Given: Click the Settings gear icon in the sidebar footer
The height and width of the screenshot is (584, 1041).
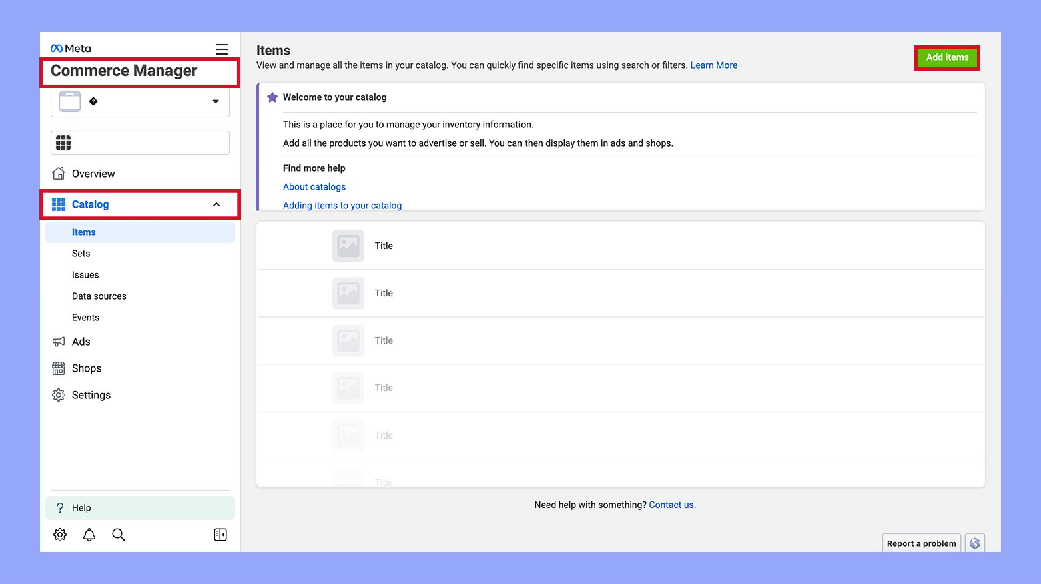Looking at the screenshot, I should (x=59, y=534).
